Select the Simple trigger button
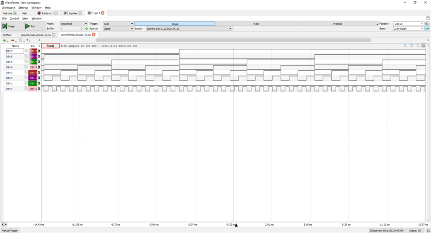Viewport: 431px width, 233px height. click(175, 24)
